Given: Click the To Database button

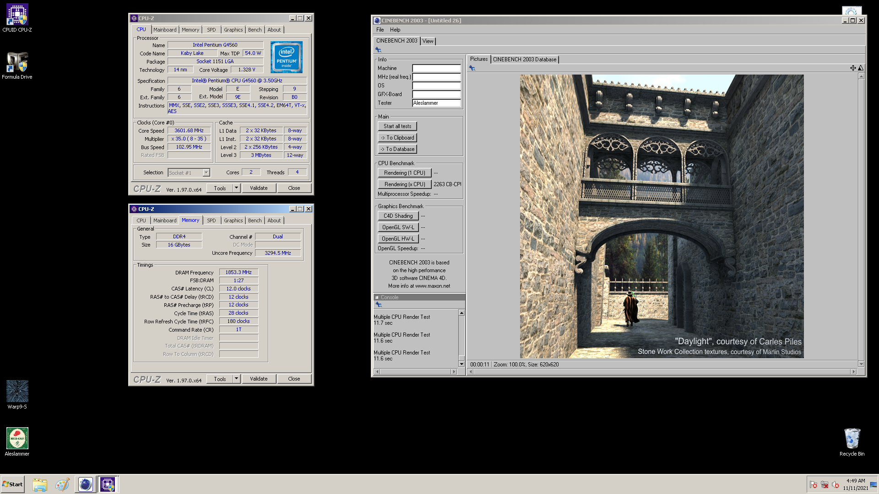Looking at the screenshot, I should click(397, 149).
